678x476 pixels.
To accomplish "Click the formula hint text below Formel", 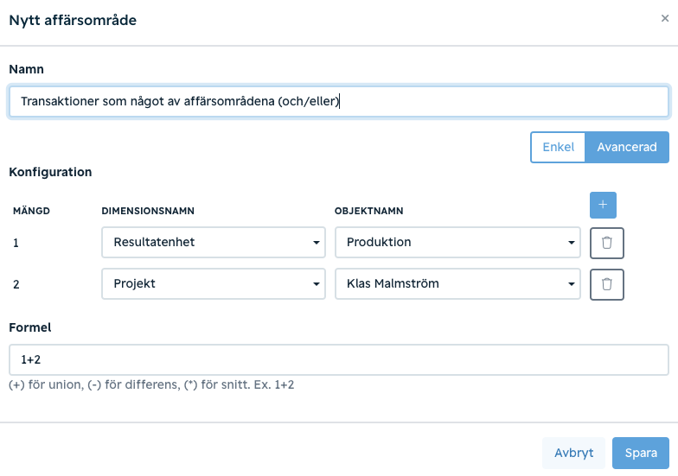I will tap(151, 385).
